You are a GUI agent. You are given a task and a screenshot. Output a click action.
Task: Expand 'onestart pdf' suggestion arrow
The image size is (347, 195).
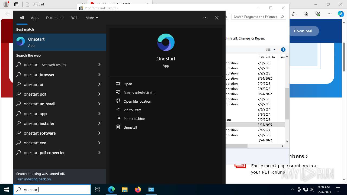[99, 94]
